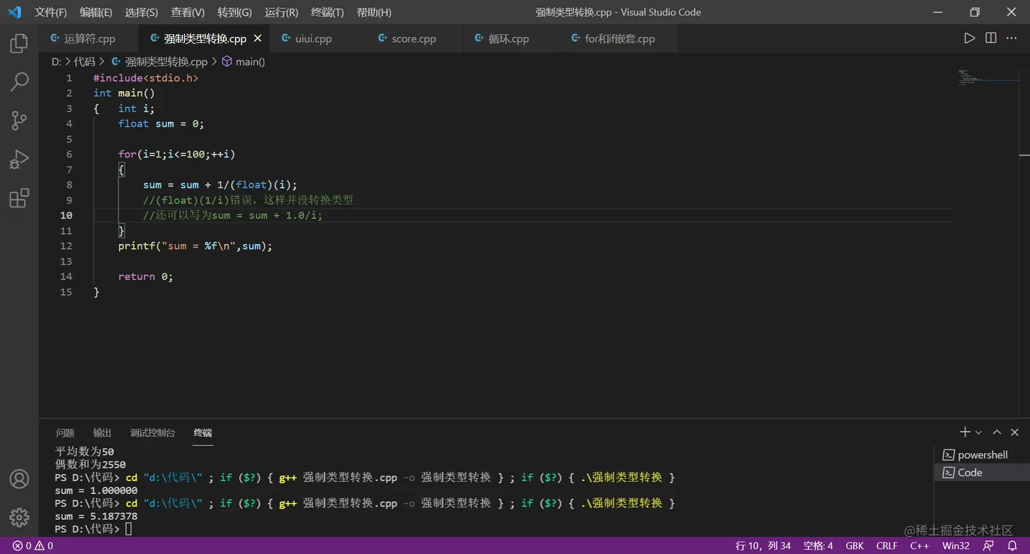
Task: Expand the 代码 breadcrumb in the path bar
Action: coord(84,61)
